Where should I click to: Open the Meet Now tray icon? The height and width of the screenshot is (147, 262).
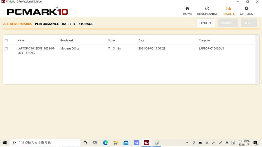click(194, 143)
